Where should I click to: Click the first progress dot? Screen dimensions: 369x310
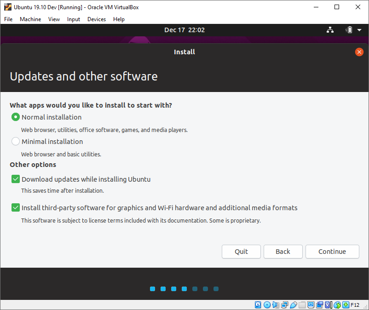point(152,288)
